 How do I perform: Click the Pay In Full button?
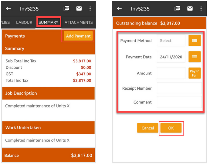[x=195, y=73]
